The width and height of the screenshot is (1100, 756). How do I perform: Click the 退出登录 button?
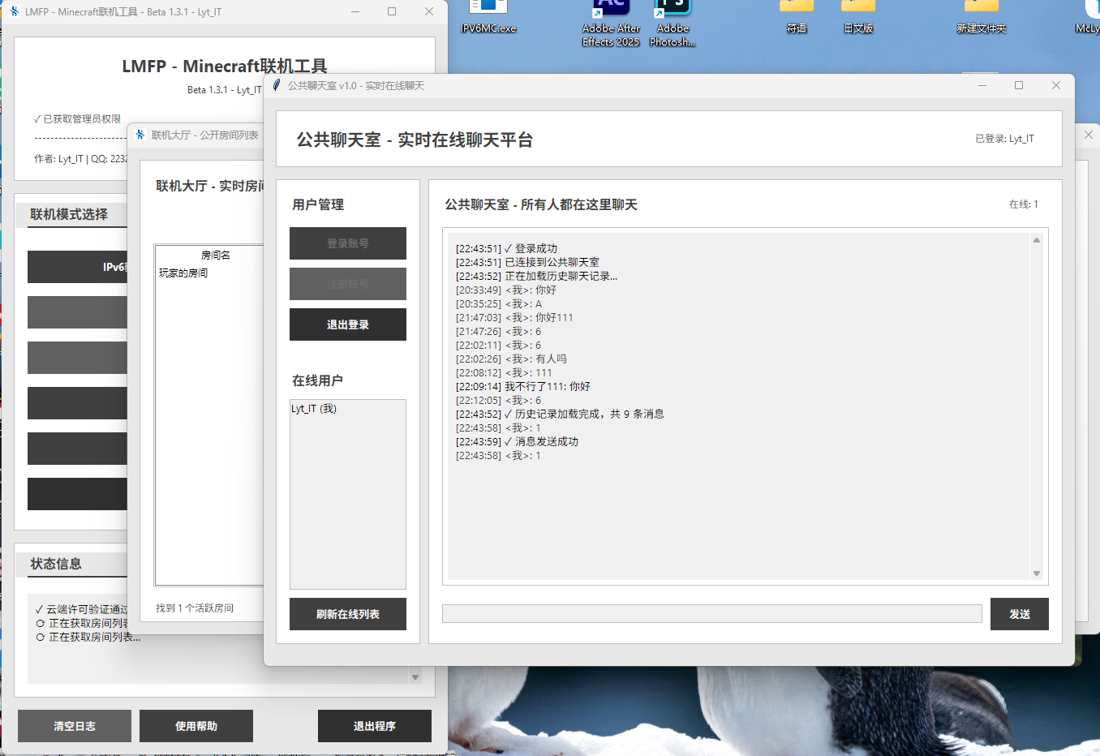347,324
